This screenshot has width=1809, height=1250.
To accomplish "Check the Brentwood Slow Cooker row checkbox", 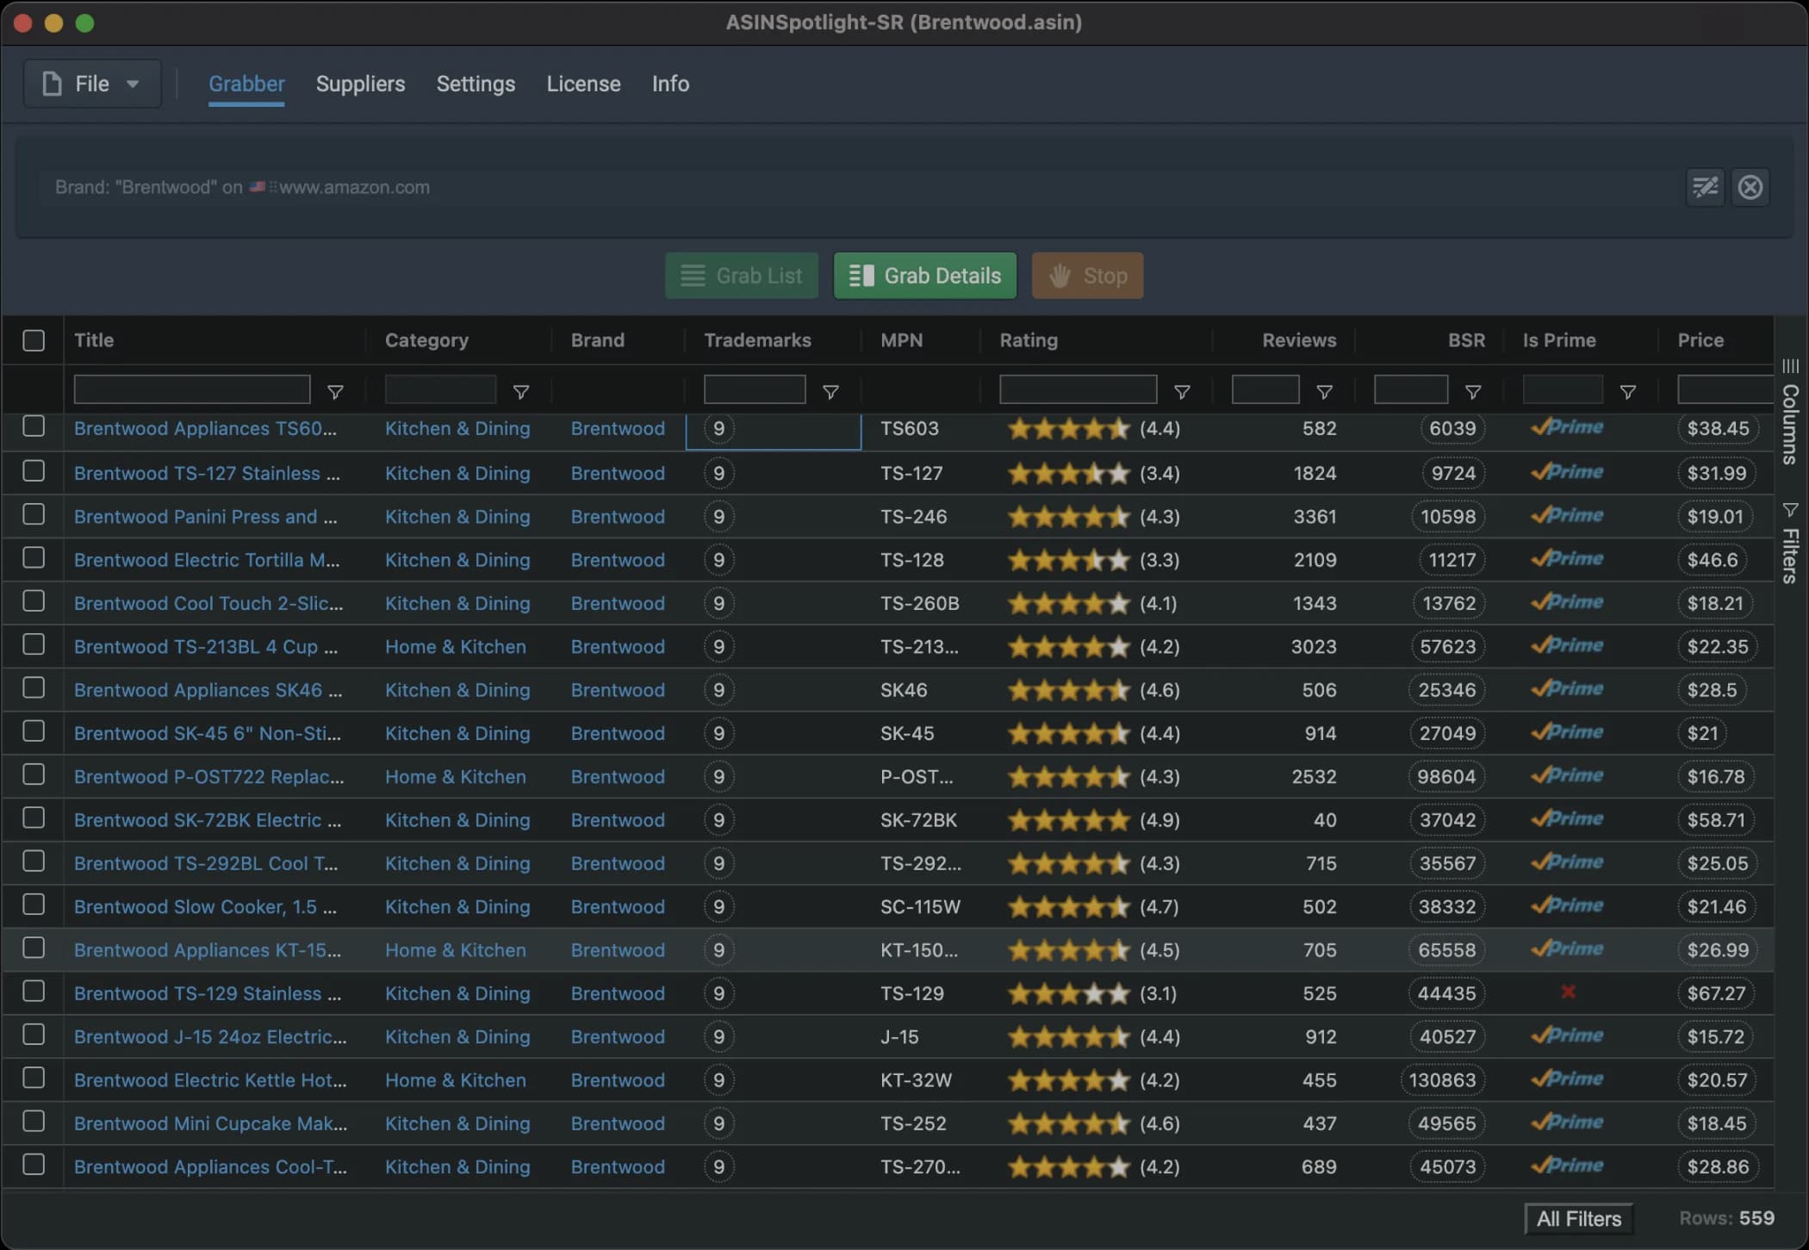I will (34, 905).
